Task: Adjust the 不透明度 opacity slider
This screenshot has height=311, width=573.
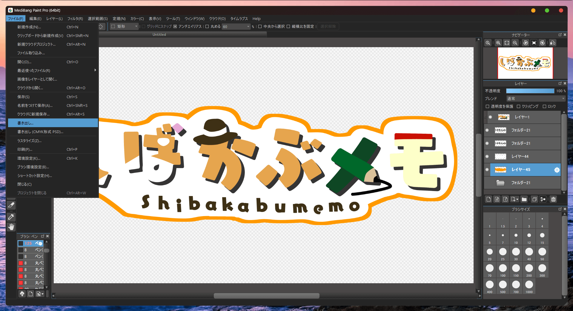Action: pos(530,91)
